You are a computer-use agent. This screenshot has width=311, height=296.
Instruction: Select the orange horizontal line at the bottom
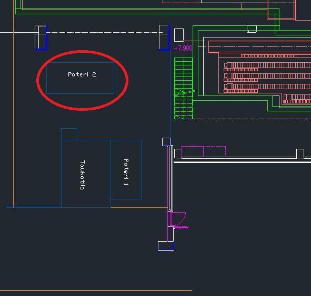coord(96,290)
